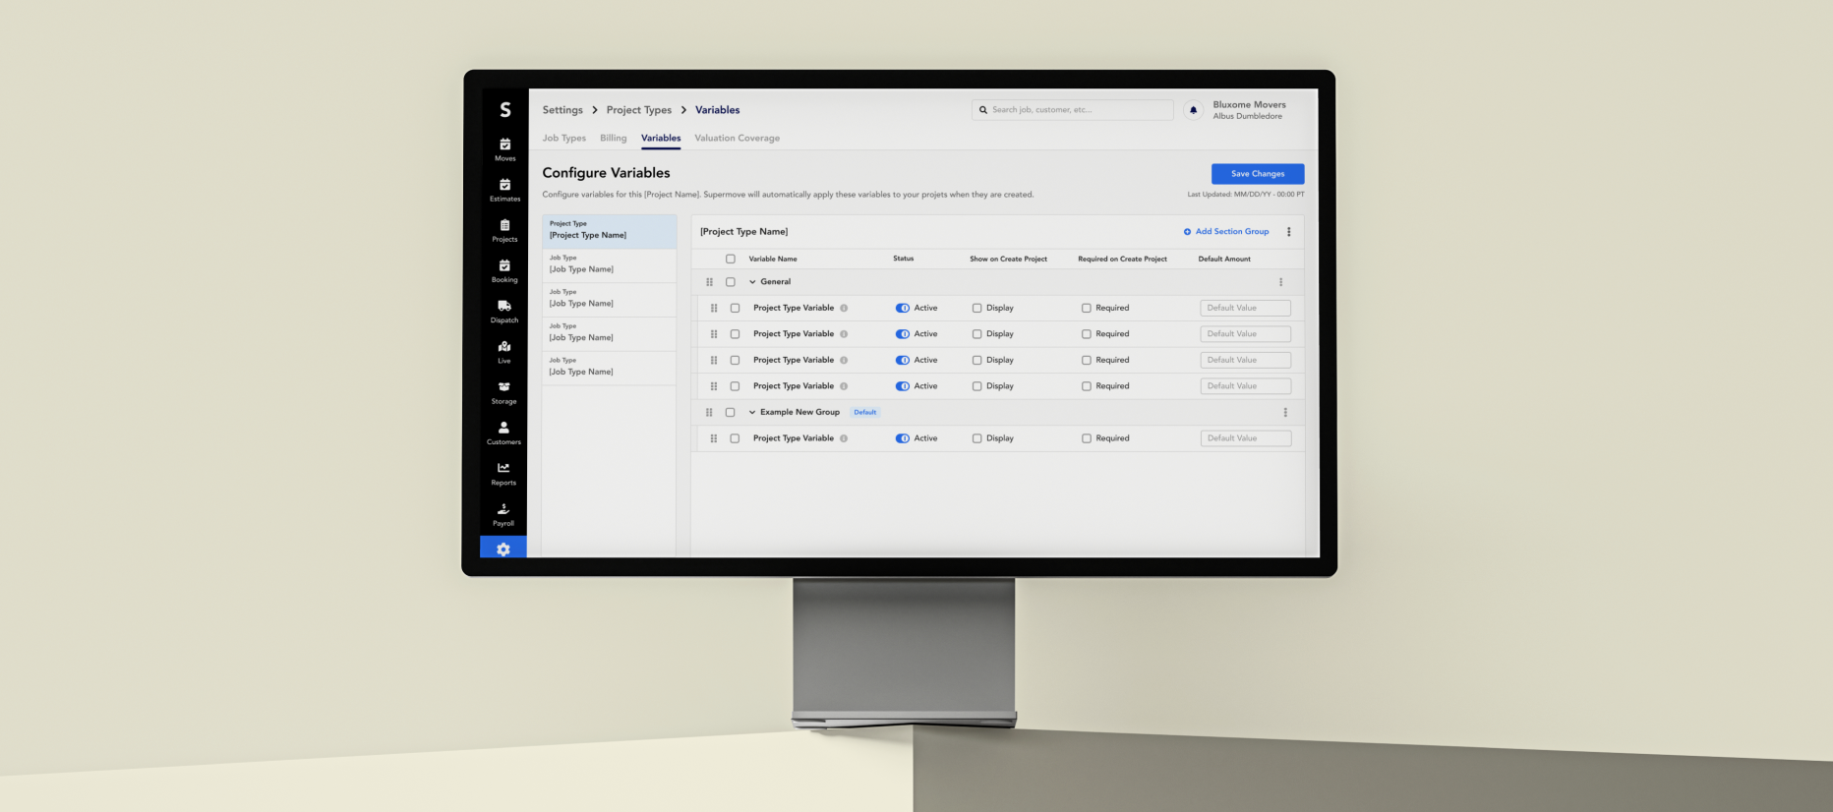Toggle the Active switch under Example New Group

coord(903,438)
